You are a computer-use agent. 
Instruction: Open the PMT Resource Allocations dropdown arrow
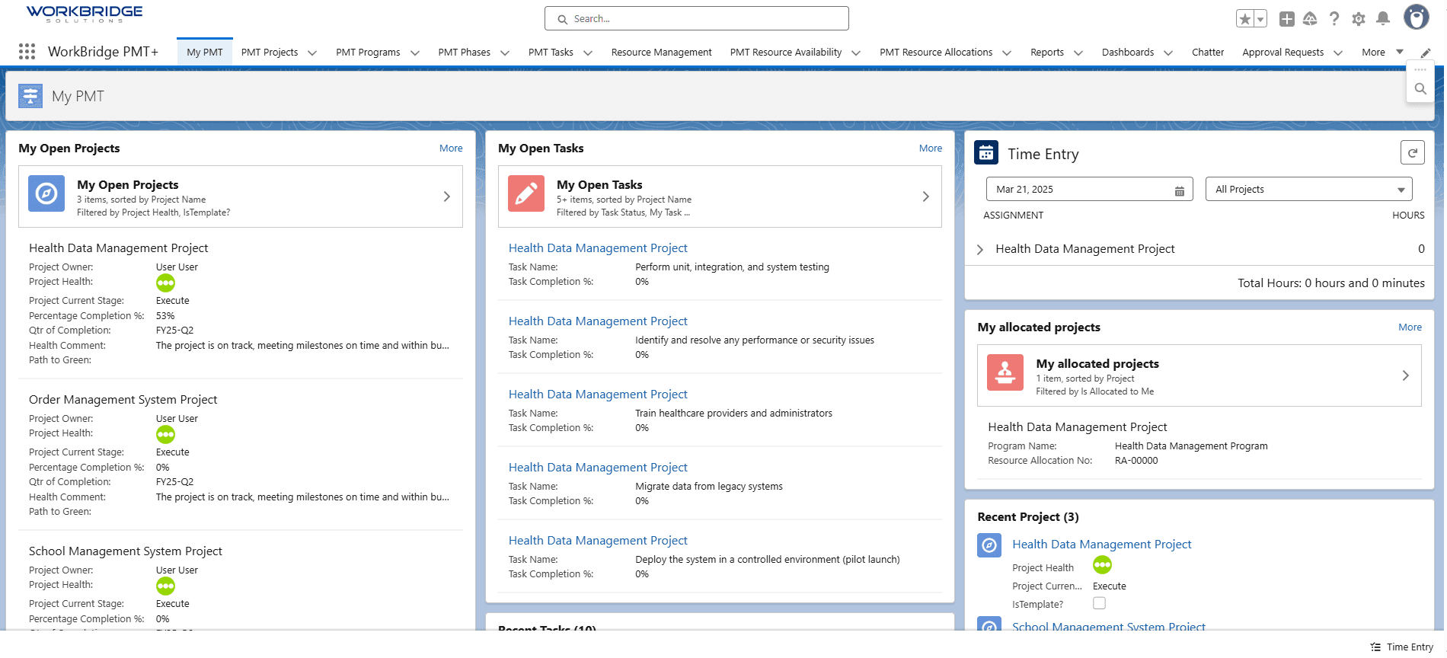[x=1007, y=53]
